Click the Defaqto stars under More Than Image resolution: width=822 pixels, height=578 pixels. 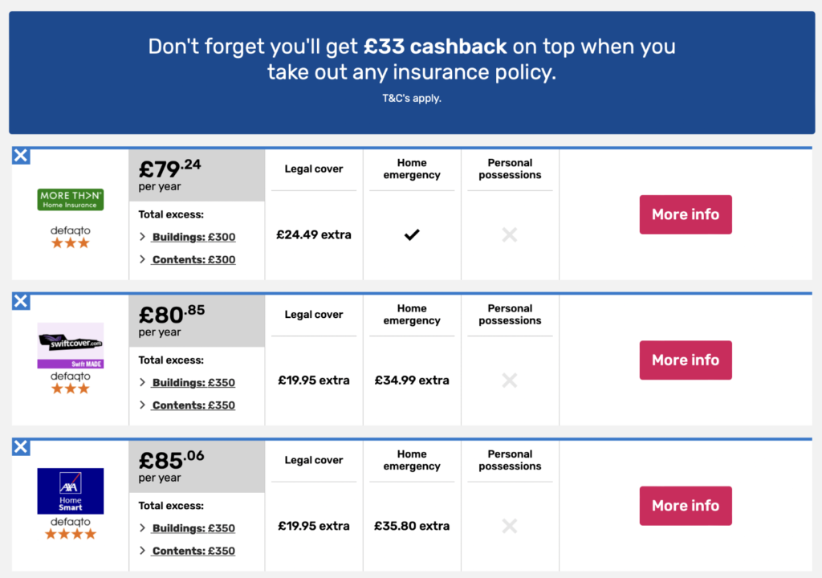click(x=71, y=243)
